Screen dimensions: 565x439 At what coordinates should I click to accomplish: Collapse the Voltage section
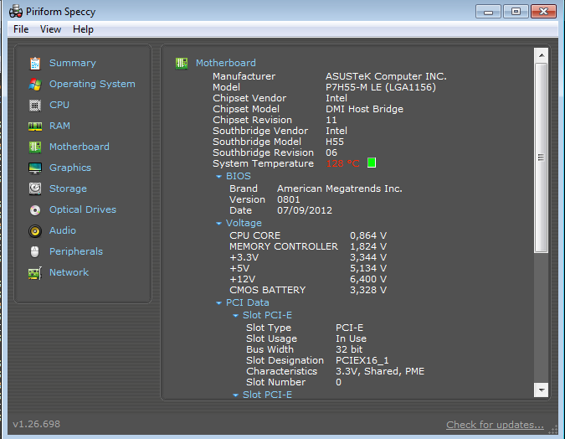218,224
